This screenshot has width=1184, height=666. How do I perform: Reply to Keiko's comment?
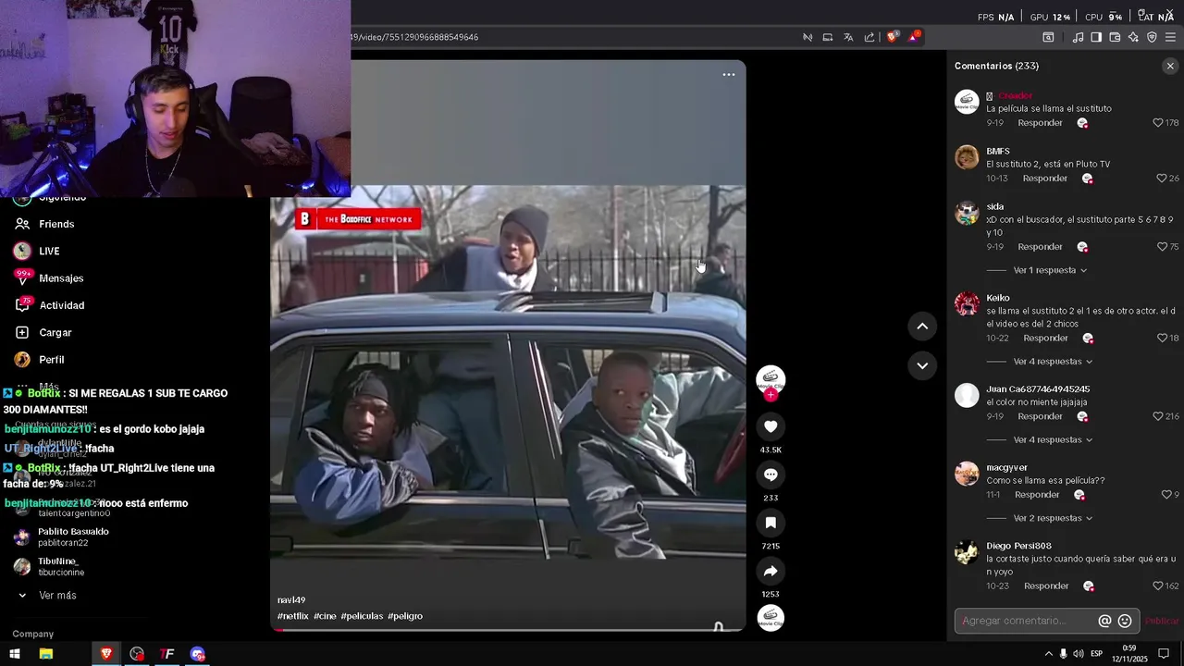(1045, 339)
